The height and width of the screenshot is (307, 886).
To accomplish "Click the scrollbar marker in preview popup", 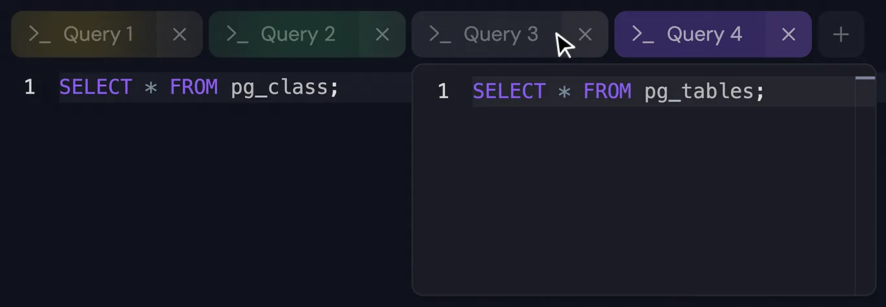I will tap(865, 78).
